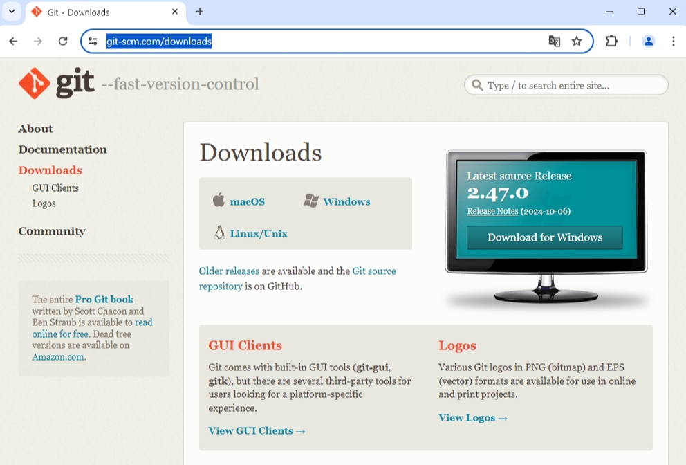Click the release date (2024-10-06)
The width and height of the screenshot is (686, 465).
(546, 212)
